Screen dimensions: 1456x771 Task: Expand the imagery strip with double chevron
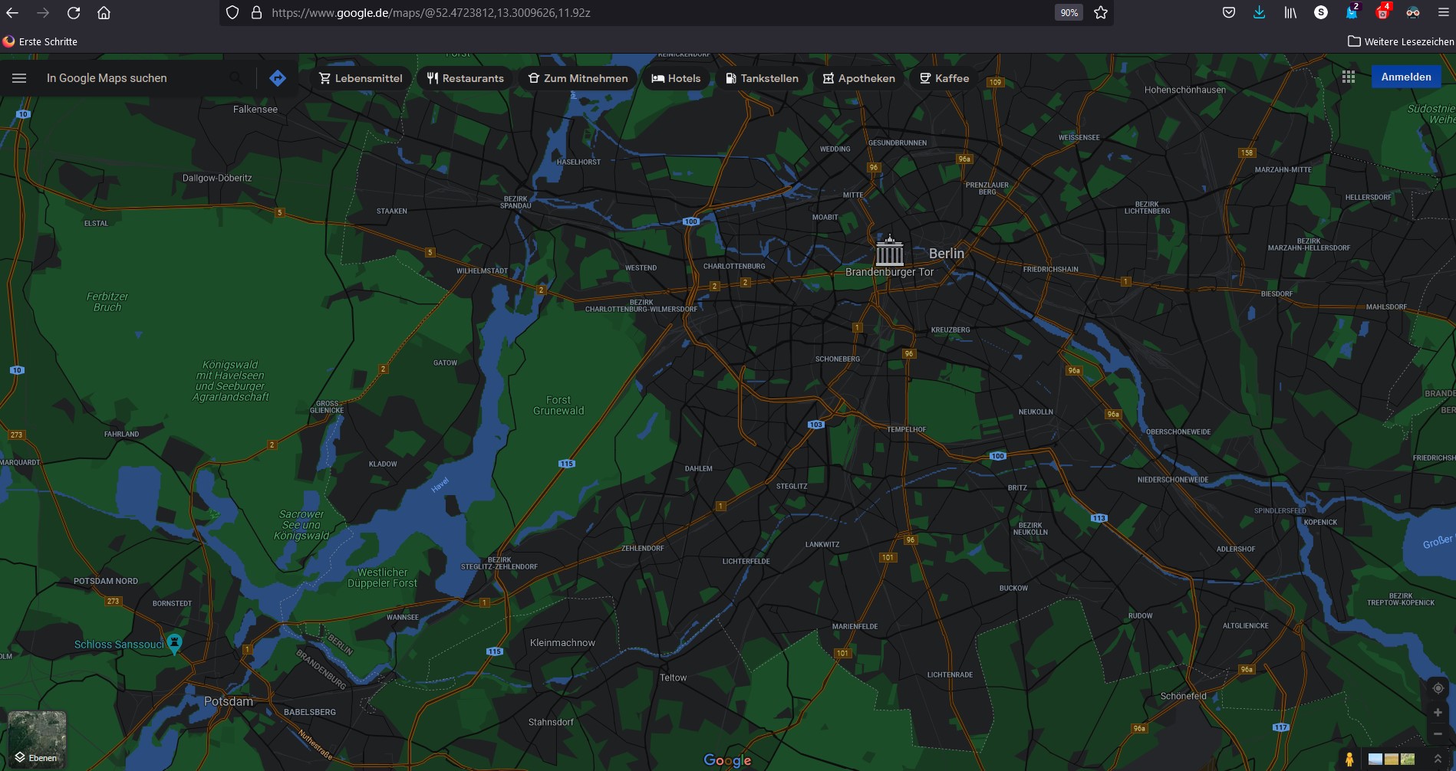click(1438, 759)
